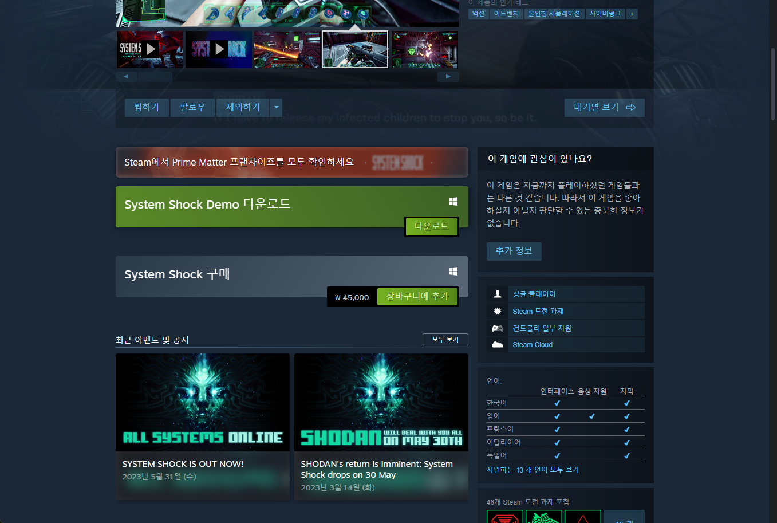Viewport: 777px width, 523px height.
Task: Click the 46개 Steam 도전 과제 포함 heading
Action: [528, 502]
